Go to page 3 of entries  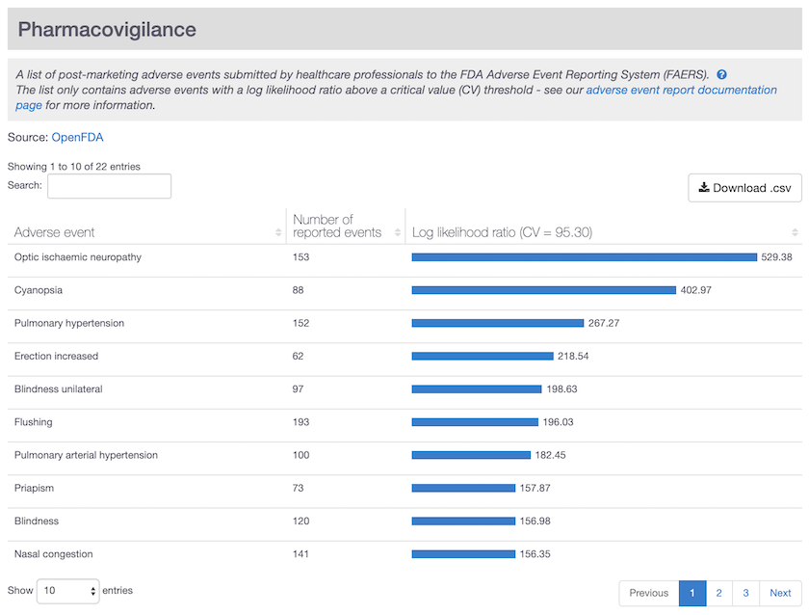(x=745, y=593)
